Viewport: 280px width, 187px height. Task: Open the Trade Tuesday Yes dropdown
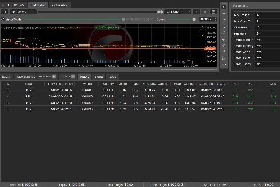click(x=268, y=46)
